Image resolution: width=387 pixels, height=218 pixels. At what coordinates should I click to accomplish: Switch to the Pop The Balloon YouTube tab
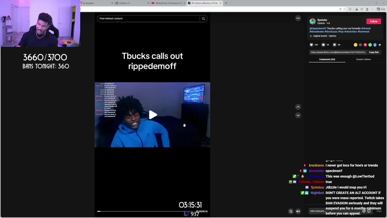pyautogui.click(x=168, y=3)
